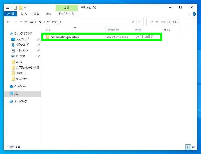201x154 pixels.
Task: Switch to the 表示 ribbon tab
Action: [x=49, y=14]
